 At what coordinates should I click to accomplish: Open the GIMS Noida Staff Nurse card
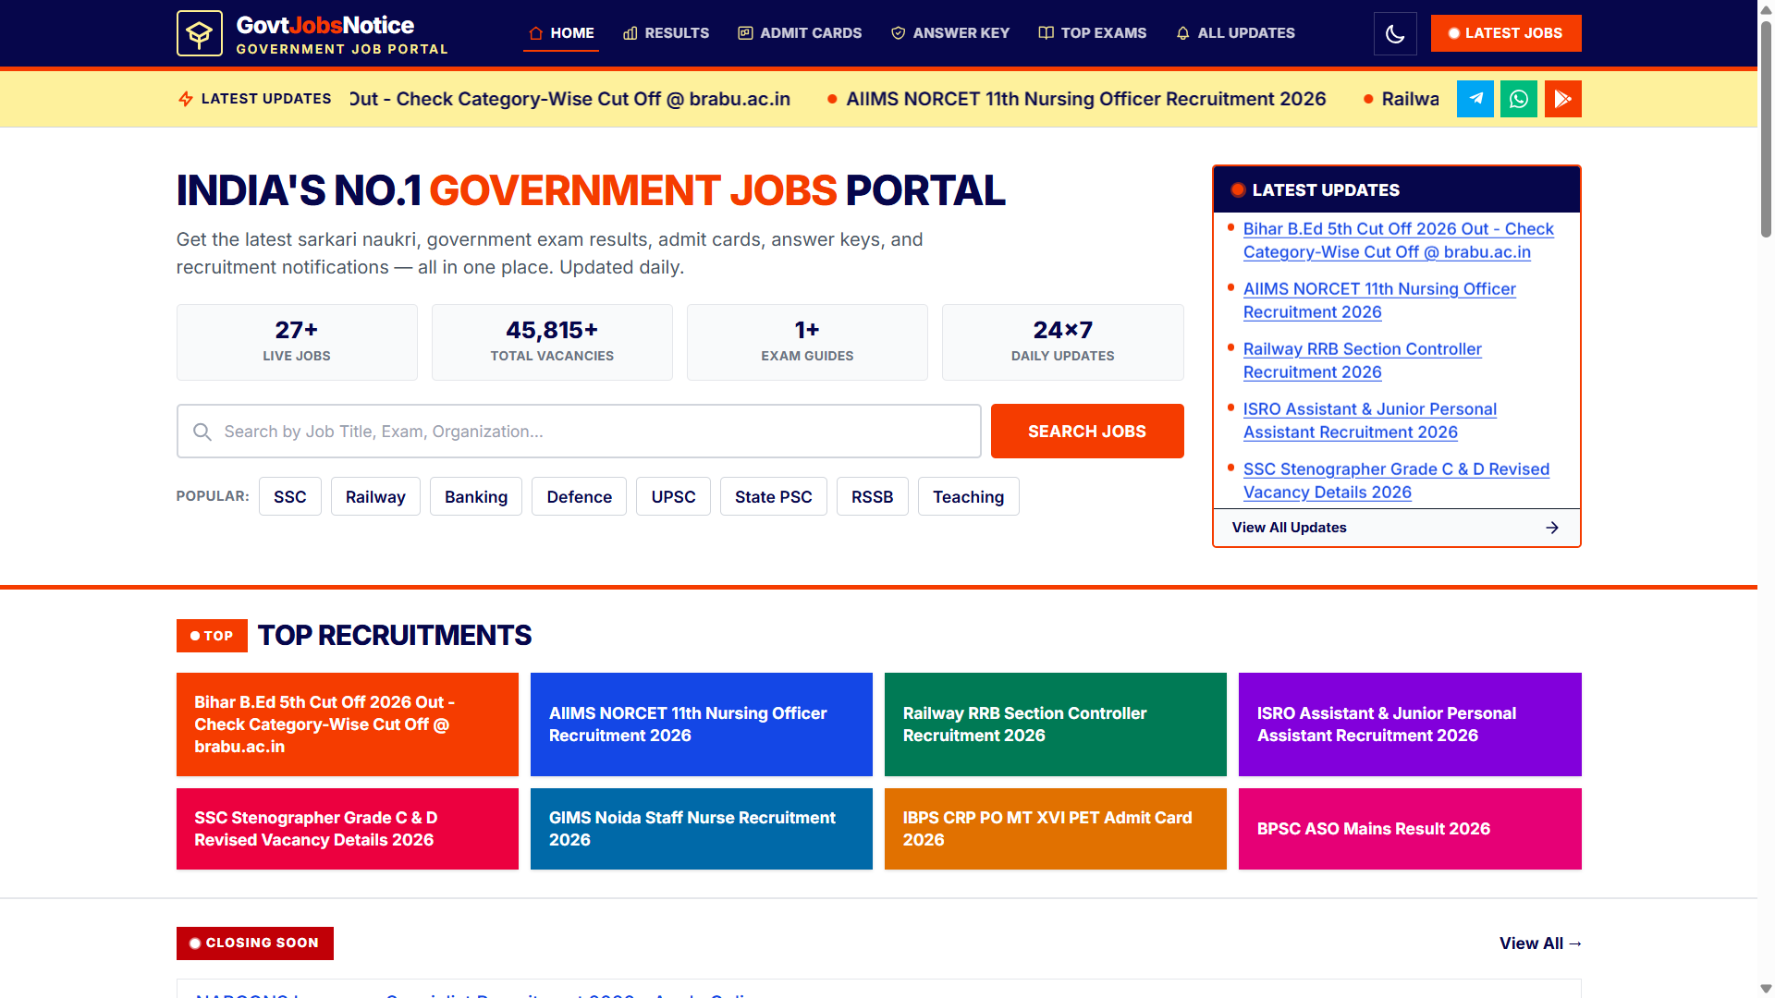click(x=702, y=829)
